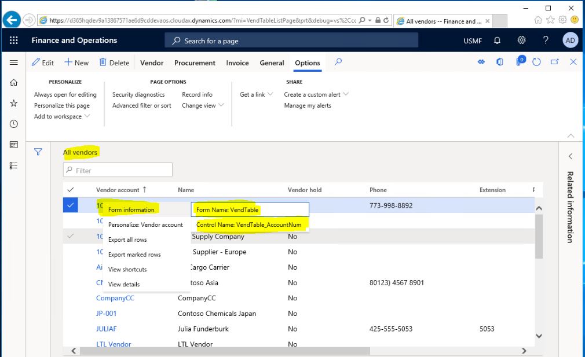Choose View shortcuts from context menu
This screenshot has width=585, height=357.
click(127, 270)
